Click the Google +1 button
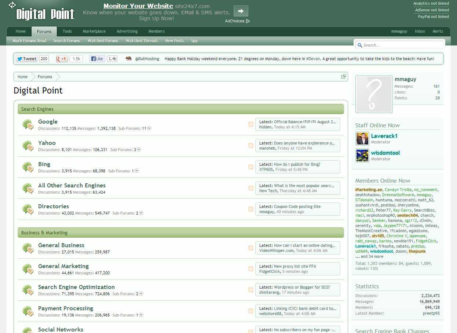This screenshot has height=333, width=457. [x=62, y=59]
